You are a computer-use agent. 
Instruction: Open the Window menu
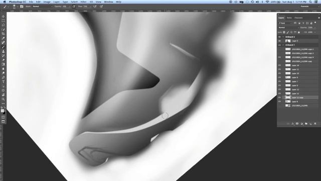(x=108, y=2)
